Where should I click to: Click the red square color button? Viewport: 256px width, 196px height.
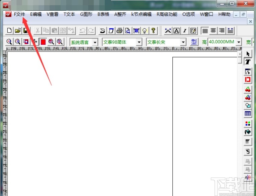(43, 42)
